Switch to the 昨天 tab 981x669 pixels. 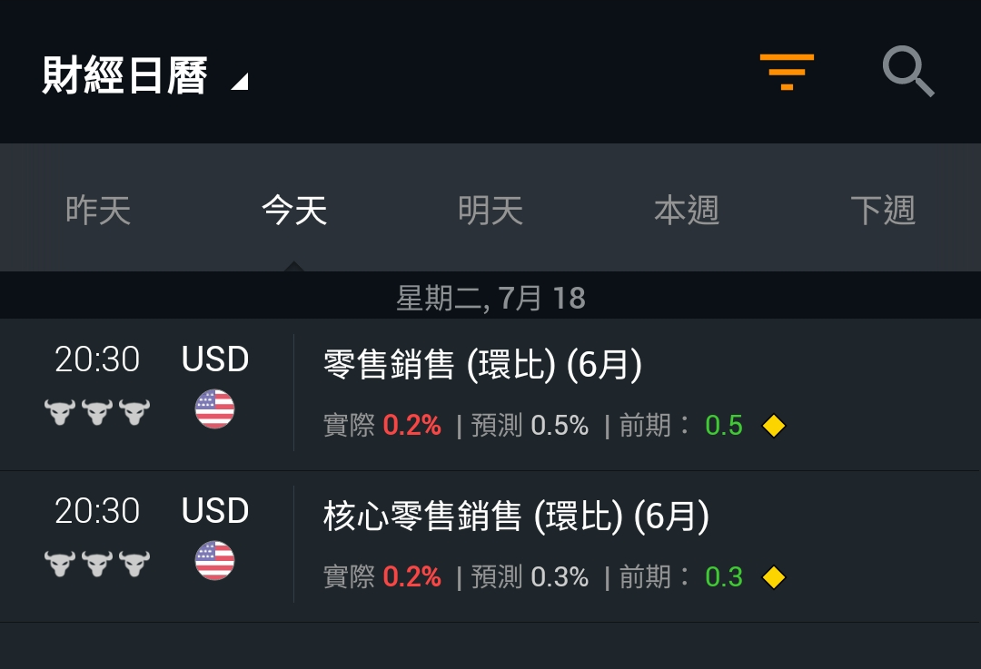click(98, 210)
